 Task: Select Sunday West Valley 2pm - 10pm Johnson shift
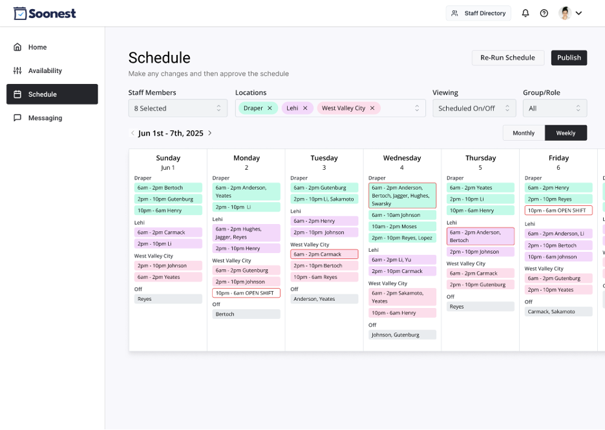(x=168, y=265)
